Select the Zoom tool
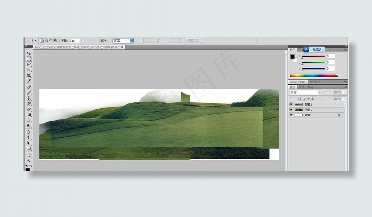The width and height of the screenshot is (372, 217). [x=29, y=160]
